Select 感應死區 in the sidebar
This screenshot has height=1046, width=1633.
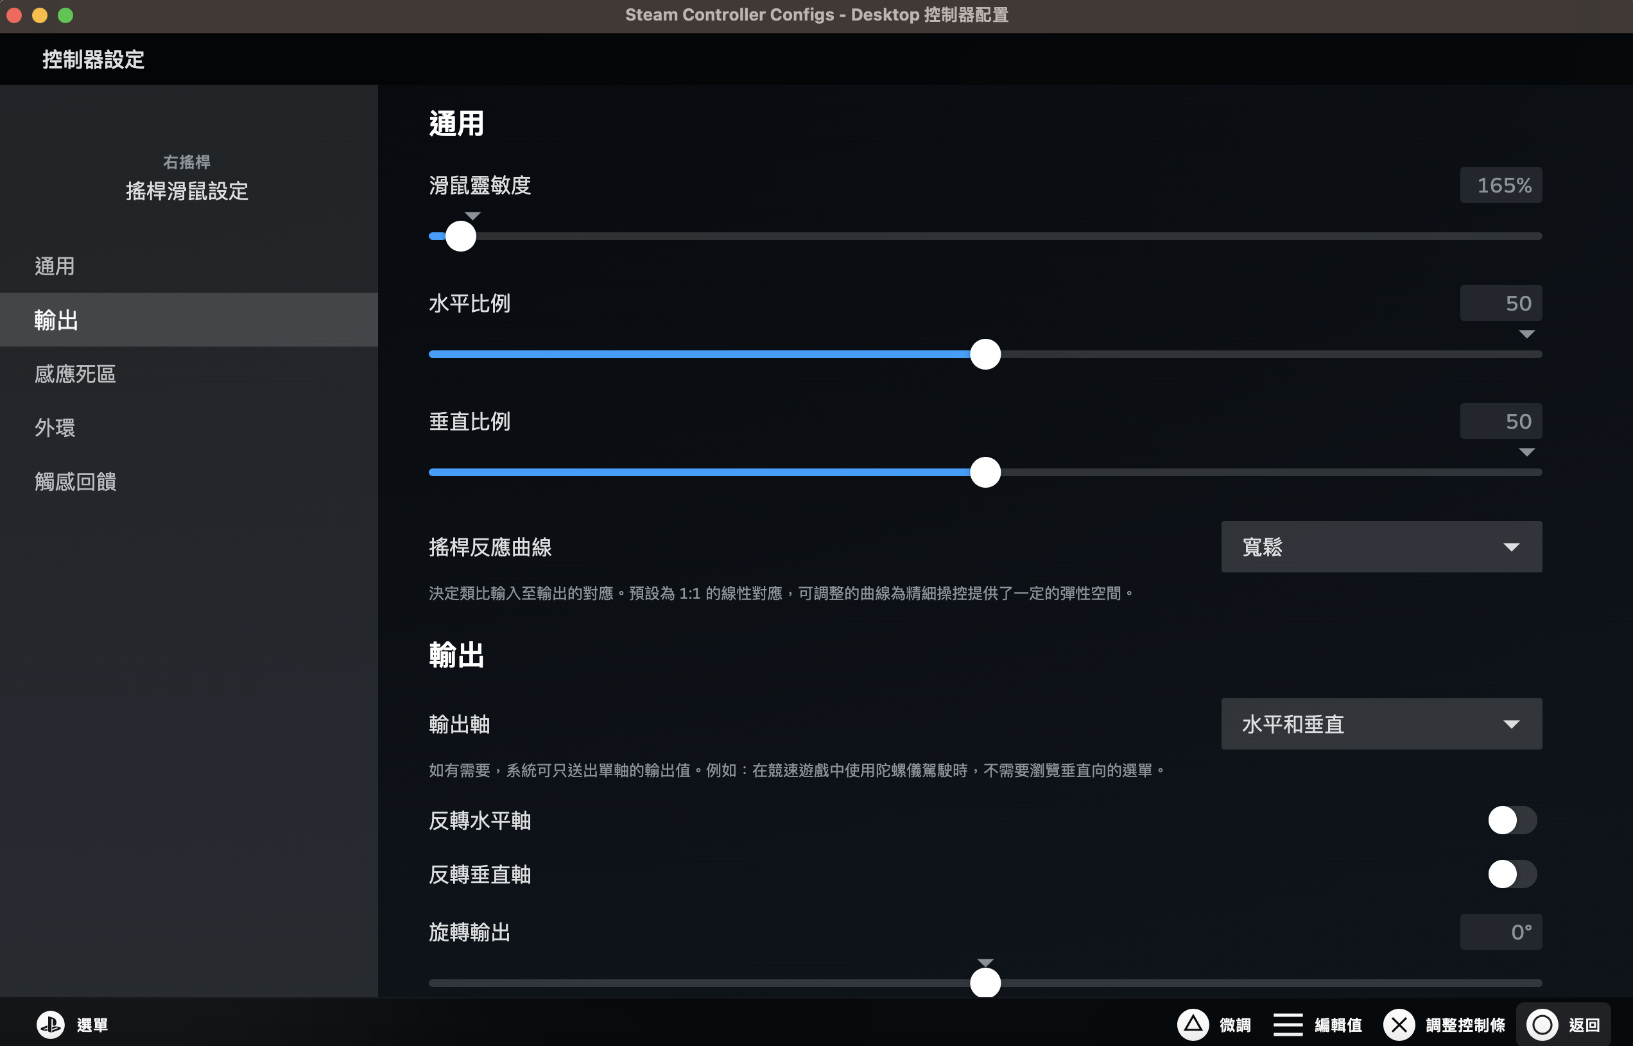click(x=75, y=374)
